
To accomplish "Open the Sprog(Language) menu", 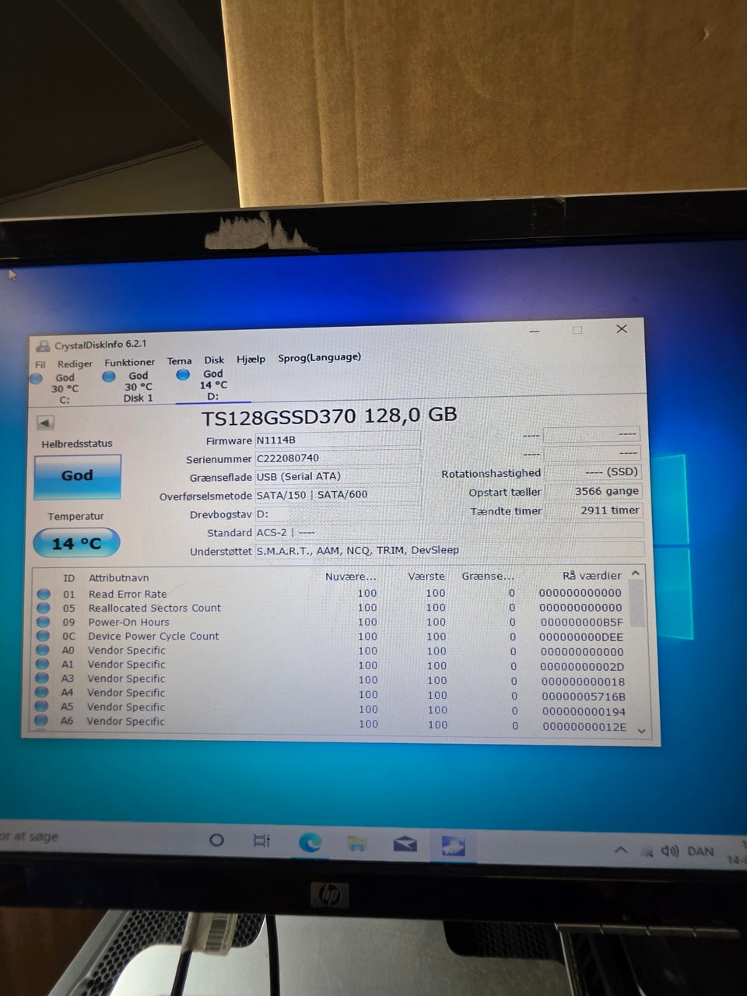I will 319,357.
